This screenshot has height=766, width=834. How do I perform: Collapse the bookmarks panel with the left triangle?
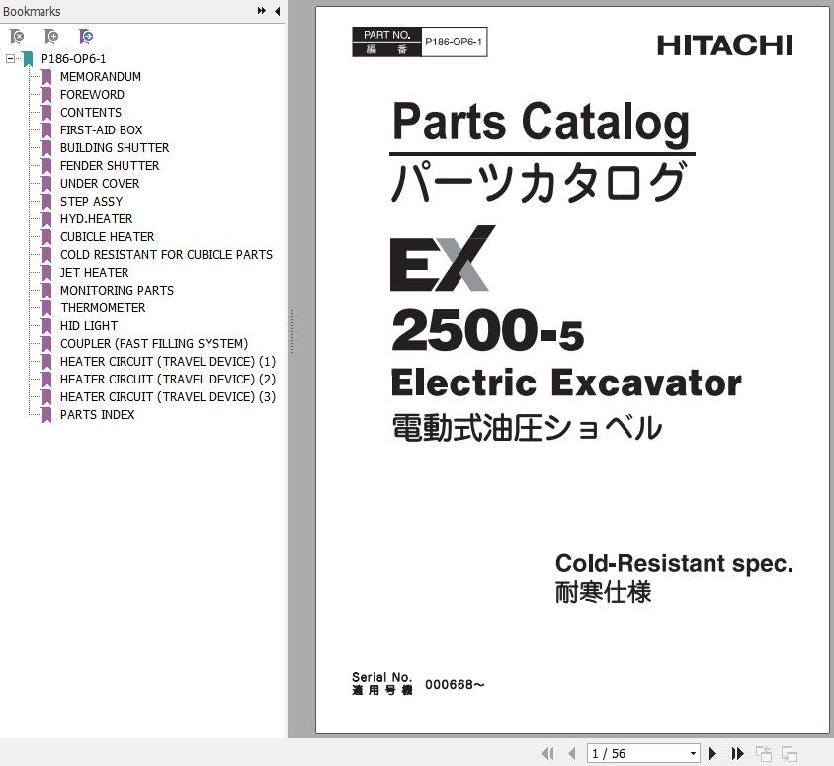click(x=277, y=11)
